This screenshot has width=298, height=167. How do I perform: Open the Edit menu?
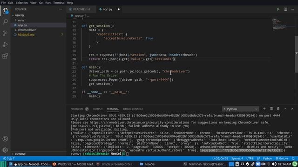[x=11, y=3]
